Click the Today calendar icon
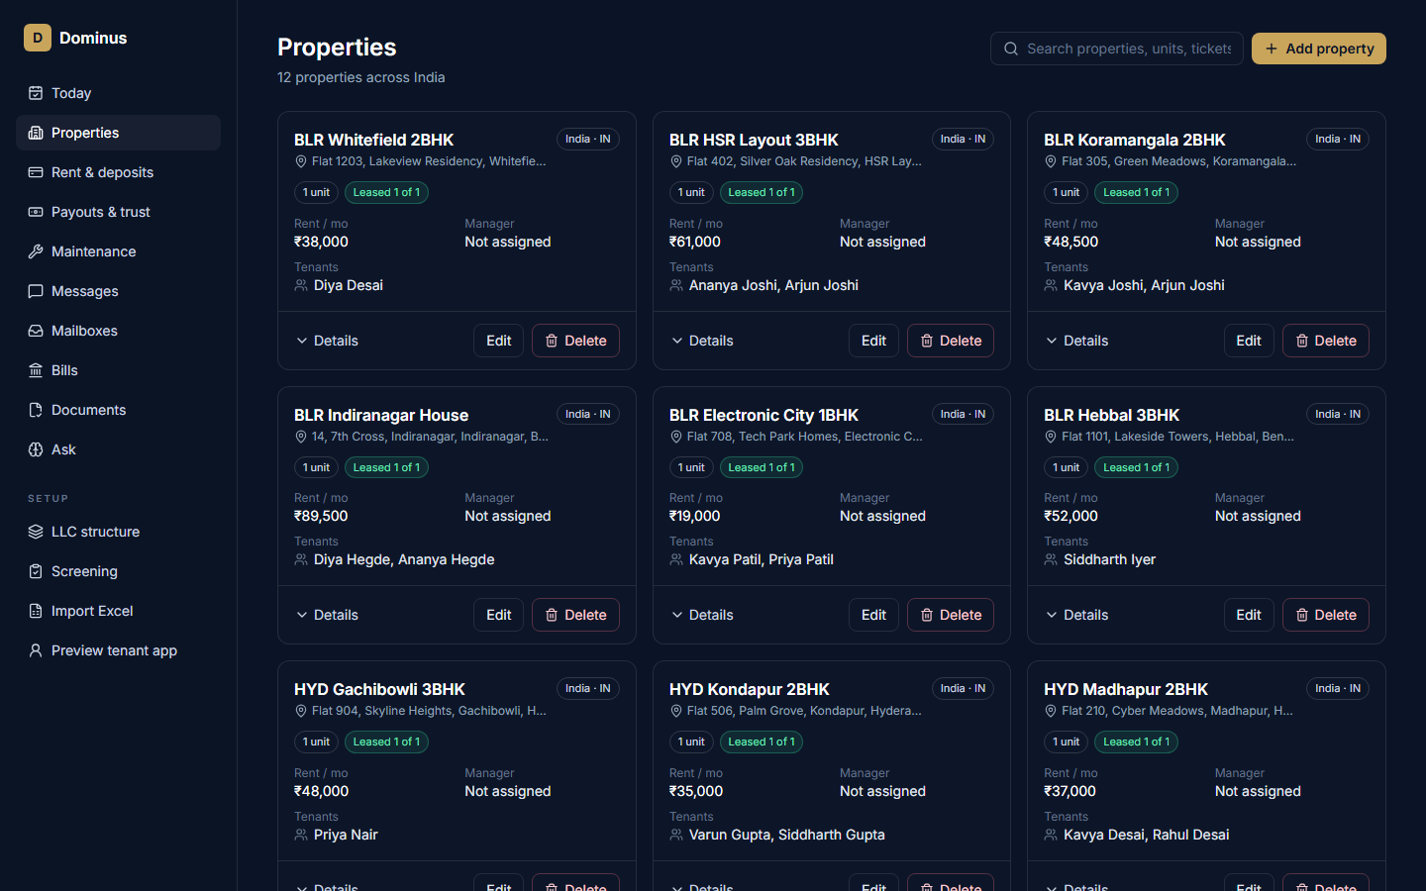This screenshot has height=891, width=1426. (36, 93)
